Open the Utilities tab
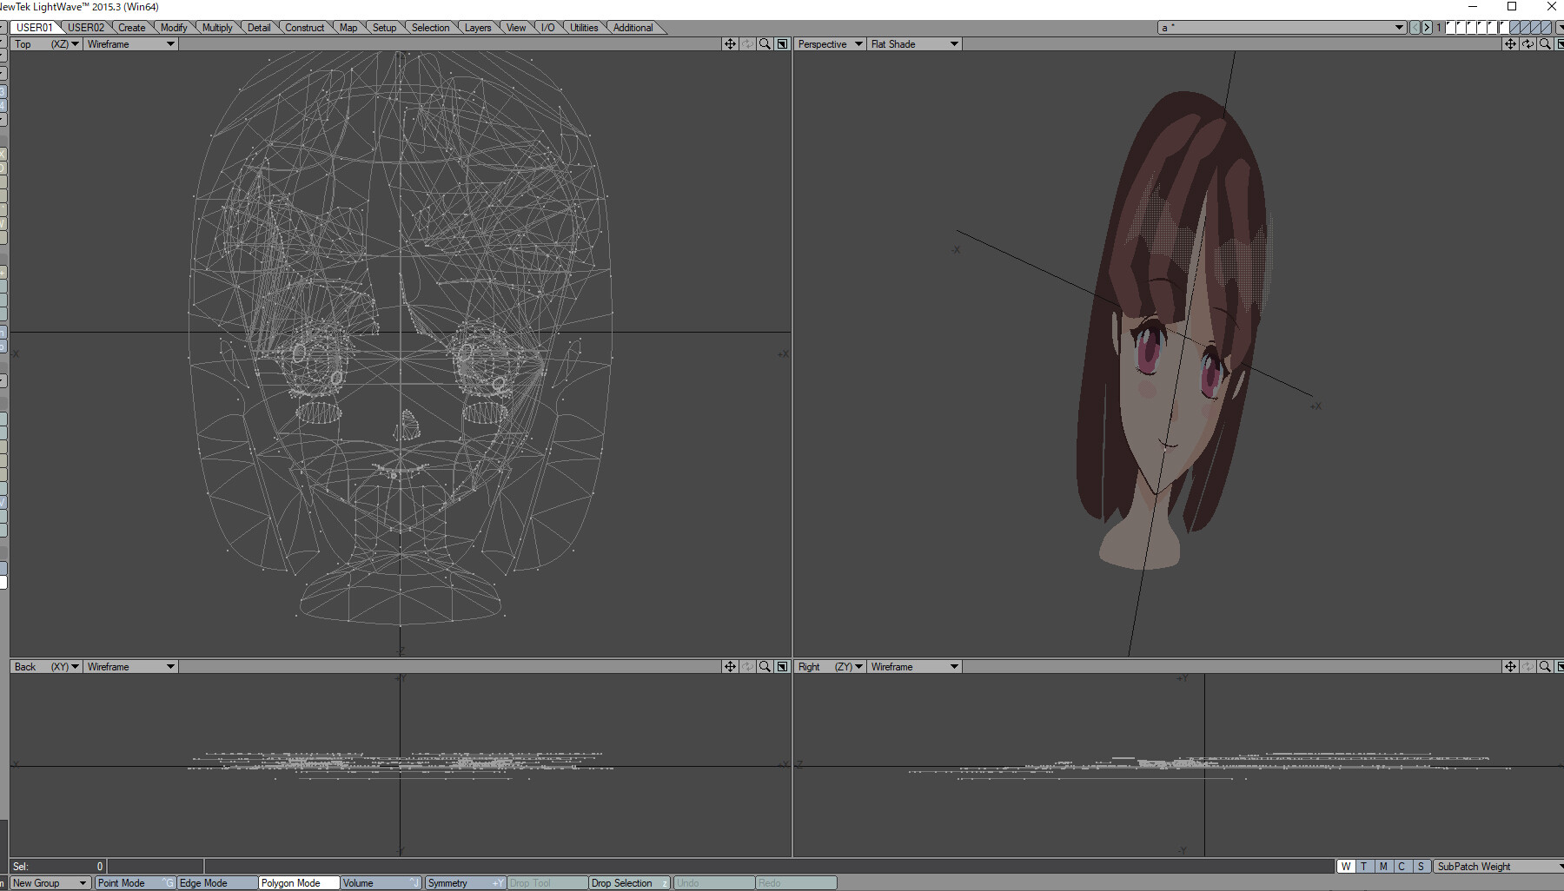1564x891 pixels. [x=584, y=28]
